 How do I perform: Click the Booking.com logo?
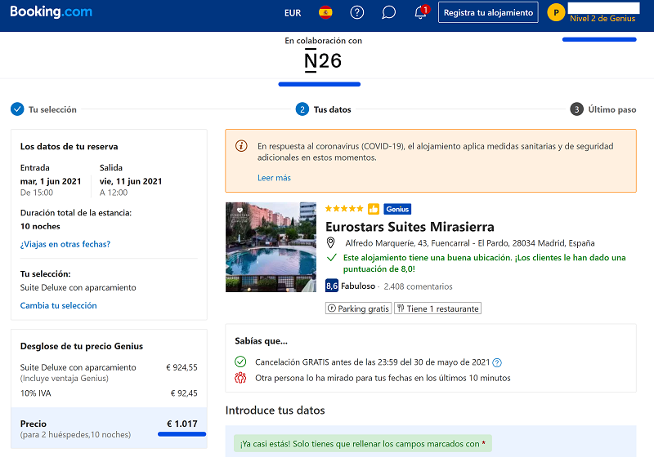51,11
